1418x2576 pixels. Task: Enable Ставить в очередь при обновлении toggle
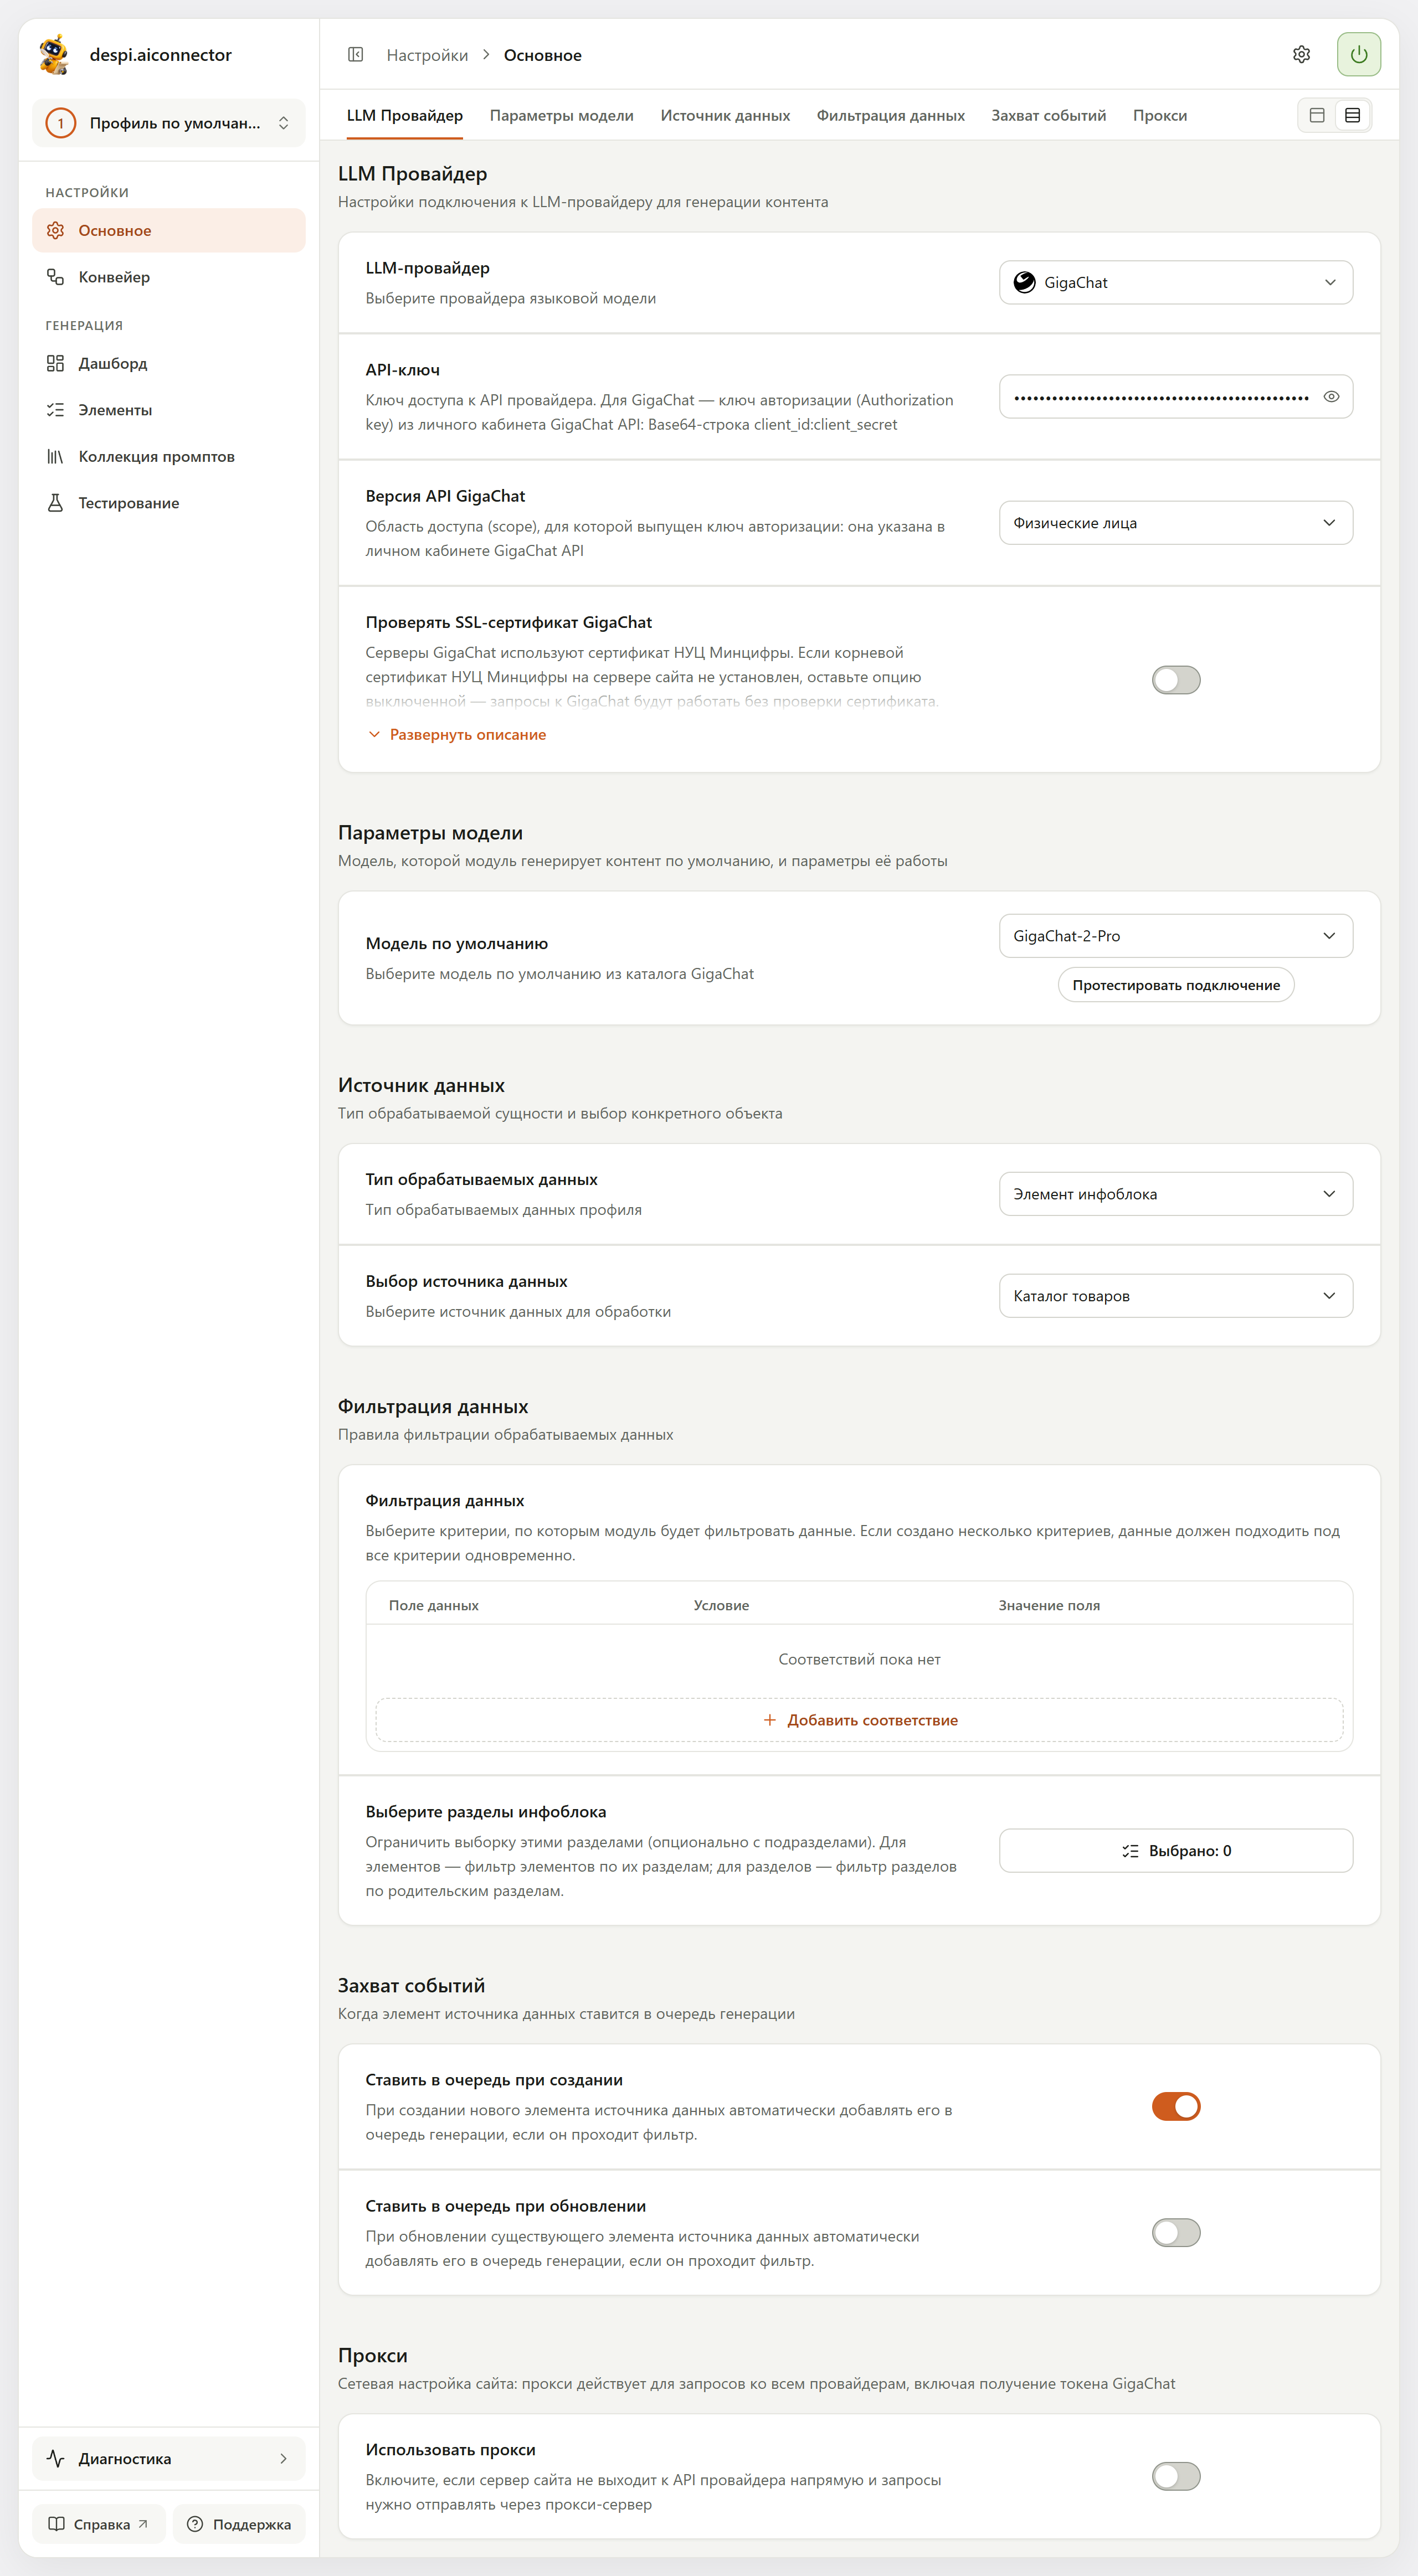(x=1176, y=2233)
